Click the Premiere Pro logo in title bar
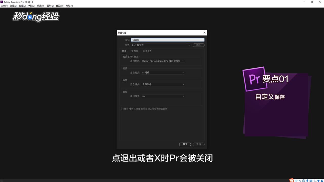This screenshot has height=182, width=324. [x=2, y=2]
